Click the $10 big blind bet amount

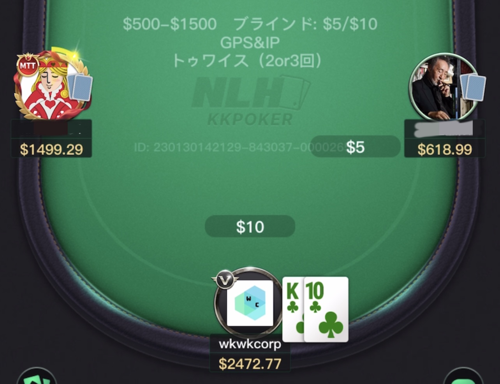[250, 226]
